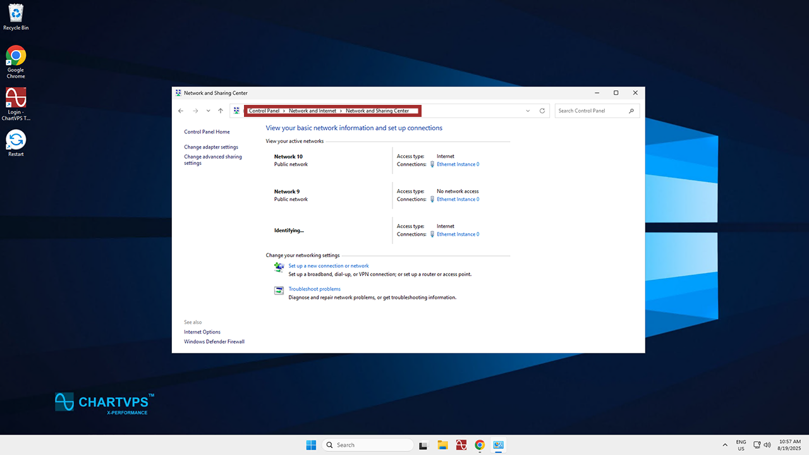Image resolution: width=809 pixels, height=455 pixels.
Task: Click the Restart desktop shortcut
Action: point(16,140)
